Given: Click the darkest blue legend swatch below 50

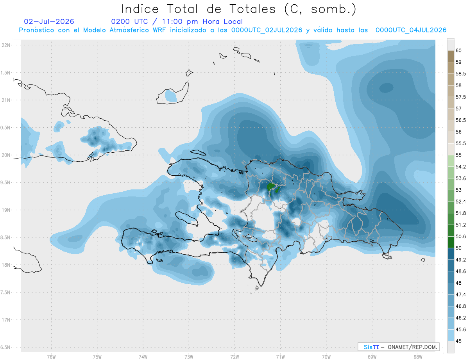Looking at the screenshot, I should coord(451,254).
